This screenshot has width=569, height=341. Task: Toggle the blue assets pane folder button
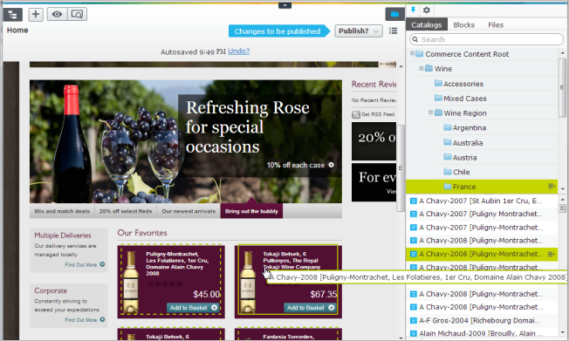(x=394, y=14)
